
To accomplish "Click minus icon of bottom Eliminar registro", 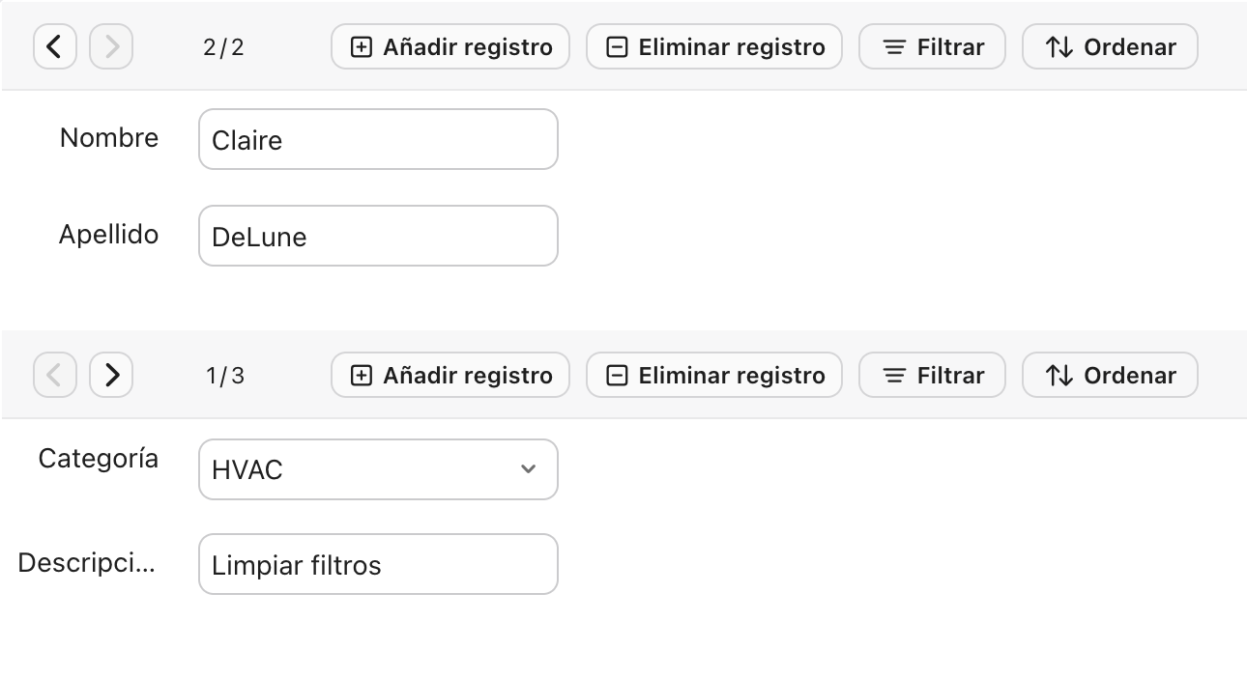I will 617,376.
